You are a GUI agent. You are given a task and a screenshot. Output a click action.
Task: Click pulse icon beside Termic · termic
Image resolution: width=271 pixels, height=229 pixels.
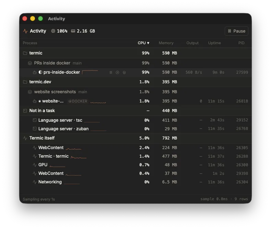(35, 156)
